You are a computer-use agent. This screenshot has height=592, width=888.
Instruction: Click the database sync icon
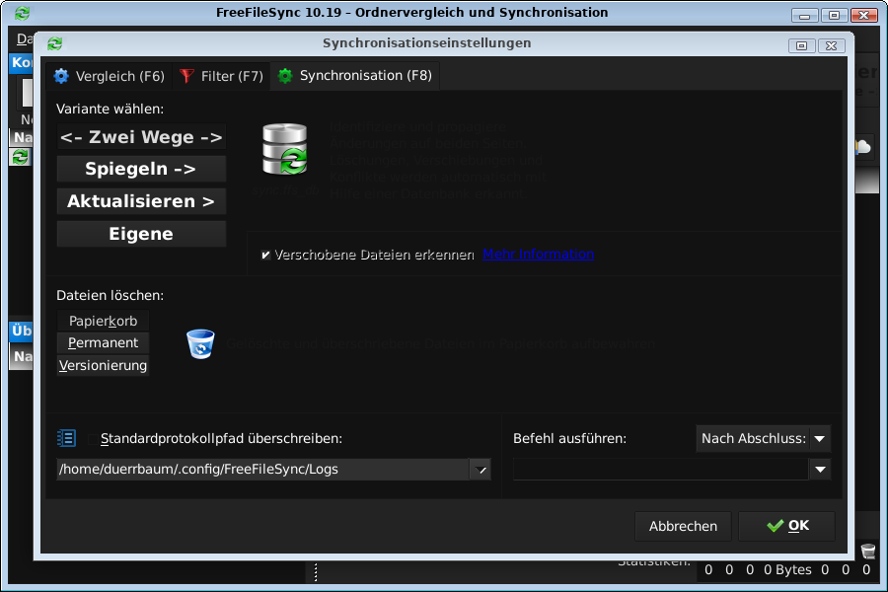285,149
